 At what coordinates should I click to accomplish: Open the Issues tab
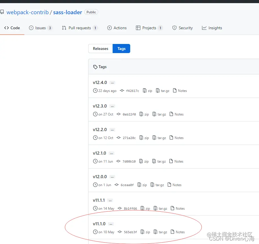41,28
